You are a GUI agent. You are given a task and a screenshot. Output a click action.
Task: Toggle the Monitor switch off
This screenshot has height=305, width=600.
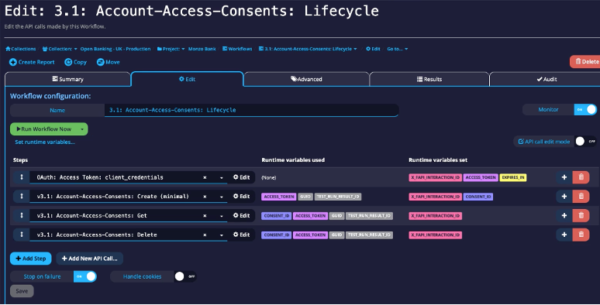click(585, 109)
